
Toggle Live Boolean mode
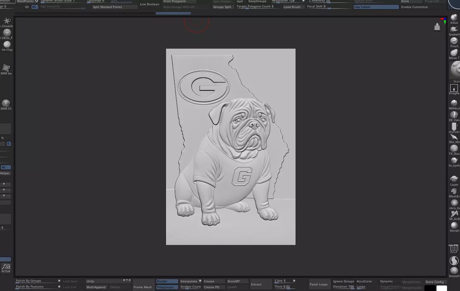150,4
